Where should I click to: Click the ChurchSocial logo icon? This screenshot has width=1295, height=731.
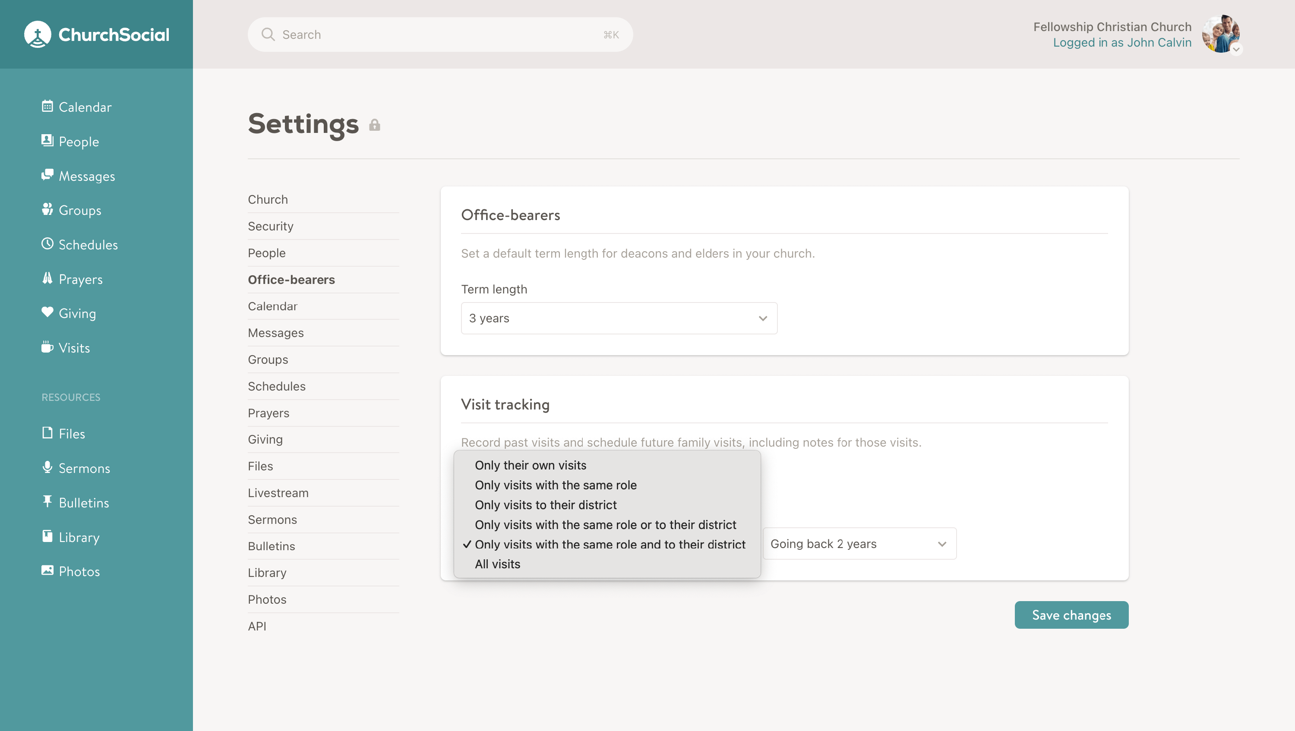[x=38, y=34]
